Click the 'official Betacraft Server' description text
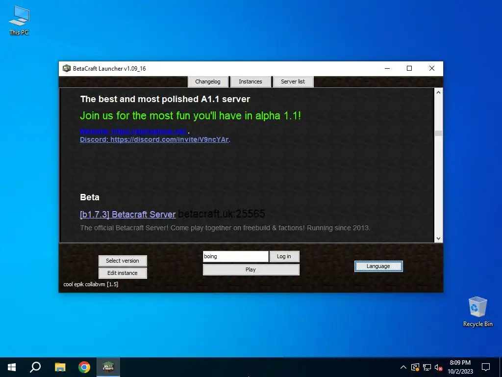The width and height of the screenshot is (502, 377). click(x=225, y=228)
